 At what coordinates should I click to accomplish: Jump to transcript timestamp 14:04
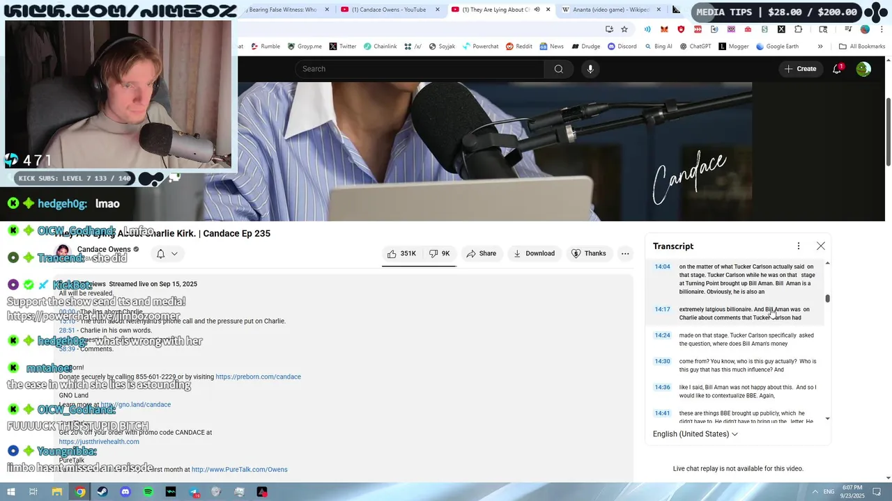[x=662, y=267]
